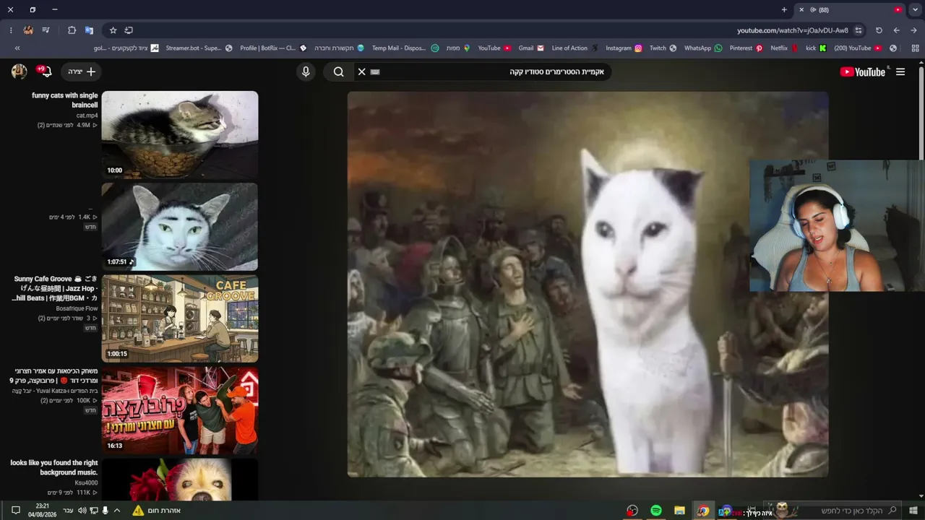Click the main cat video player
The image size is (925, 520).
(x=588, y=284)
